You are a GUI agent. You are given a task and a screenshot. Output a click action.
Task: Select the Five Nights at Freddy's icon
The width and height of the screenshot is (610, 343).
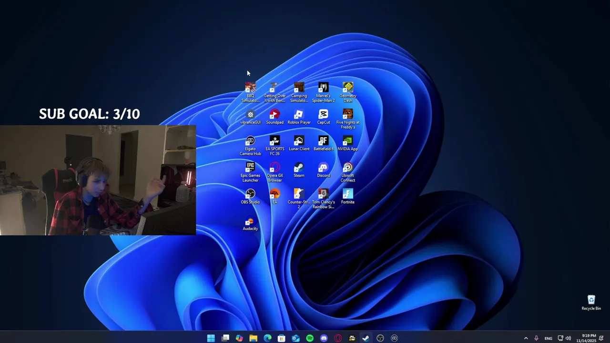(x=348, y=119)
